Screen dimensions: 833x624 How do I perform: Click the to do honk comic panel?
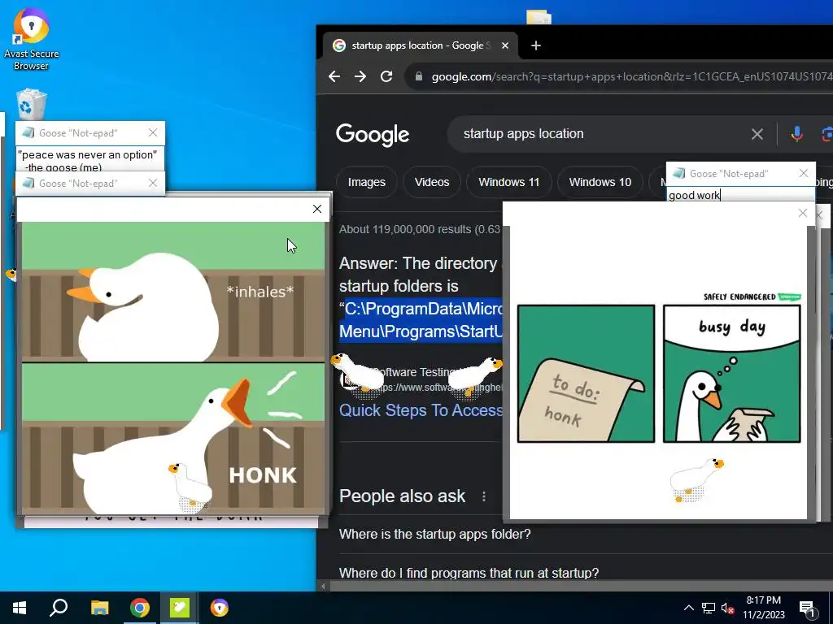(x=586, y=374)
